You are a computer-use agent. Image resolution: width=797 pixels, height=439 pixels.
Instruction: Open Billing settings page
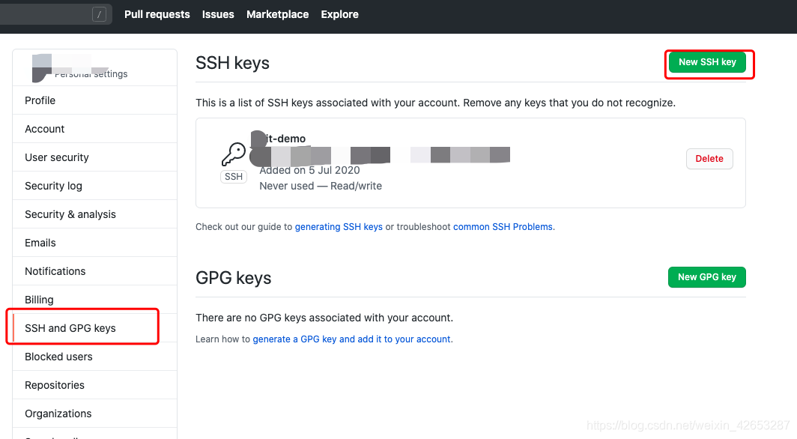[95, 299]
